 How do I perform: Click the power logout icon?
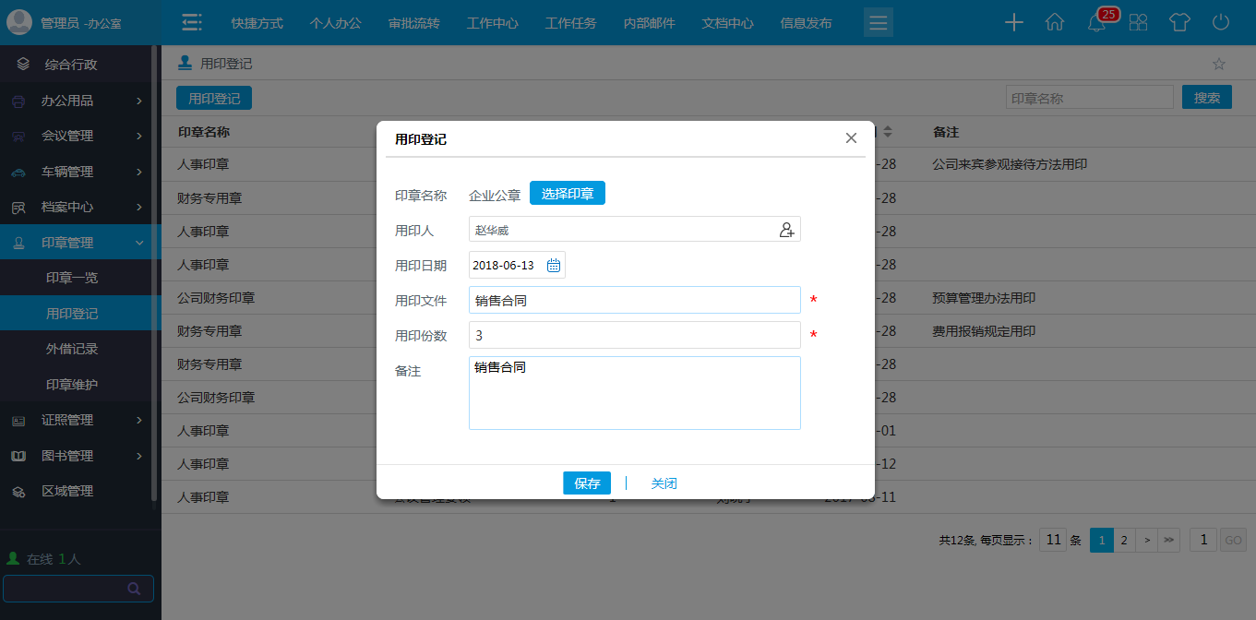[1220, 22]
